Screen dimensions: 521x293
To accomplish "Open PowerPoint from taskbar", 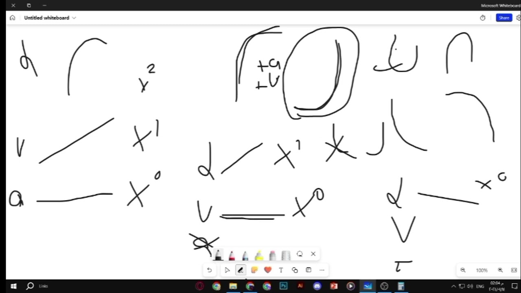I will (334, 286).
